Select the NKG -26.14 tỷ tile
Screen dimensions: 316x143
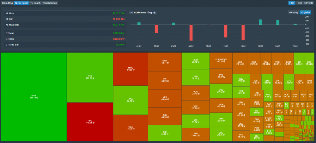click(240, 63)
